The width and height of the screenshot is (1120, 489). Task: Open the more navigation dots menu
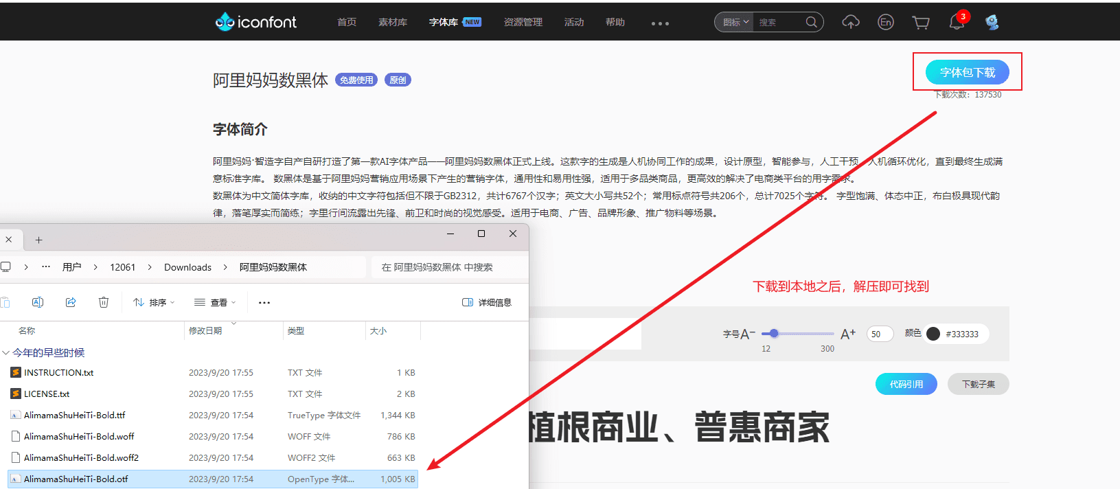click(660, 23)
